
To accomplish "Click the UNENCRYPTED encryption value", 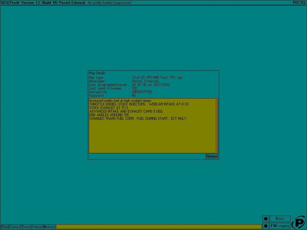I will point(142,92).
